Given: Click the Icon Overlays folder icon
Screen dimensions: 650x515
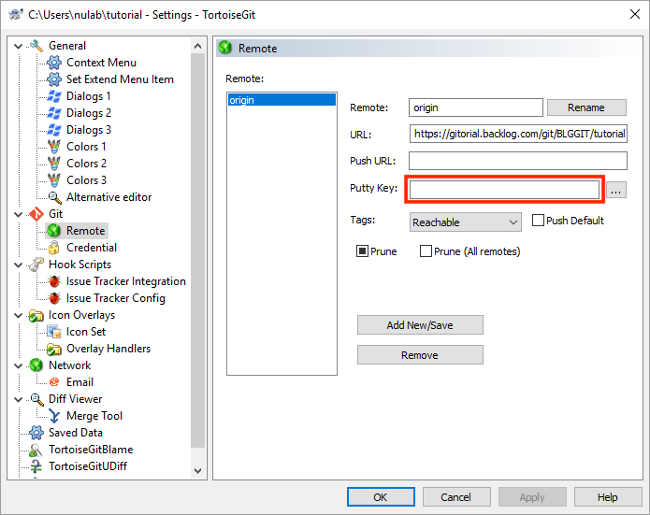Looking at the screenshot, I should pyautogui.click(x=36, y=315).
